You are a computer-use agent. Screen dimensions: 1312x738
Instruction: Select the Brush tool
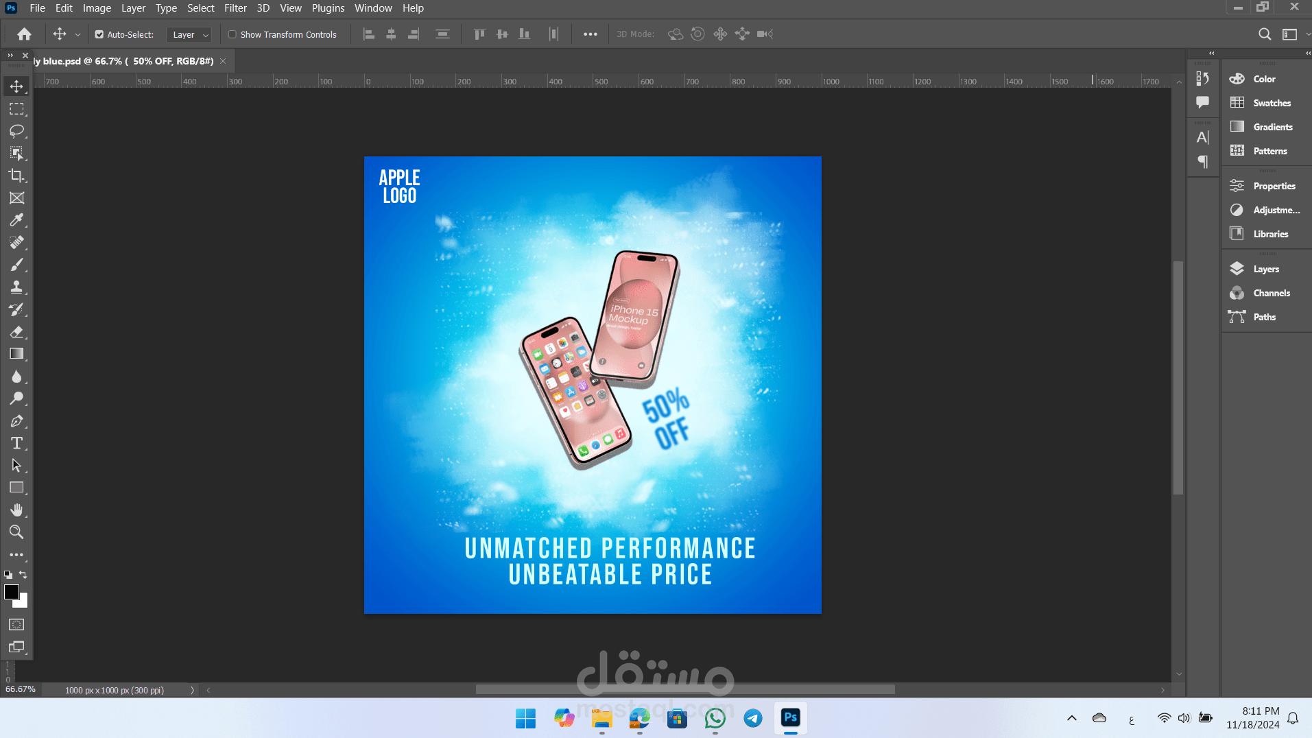coord(16,265)
